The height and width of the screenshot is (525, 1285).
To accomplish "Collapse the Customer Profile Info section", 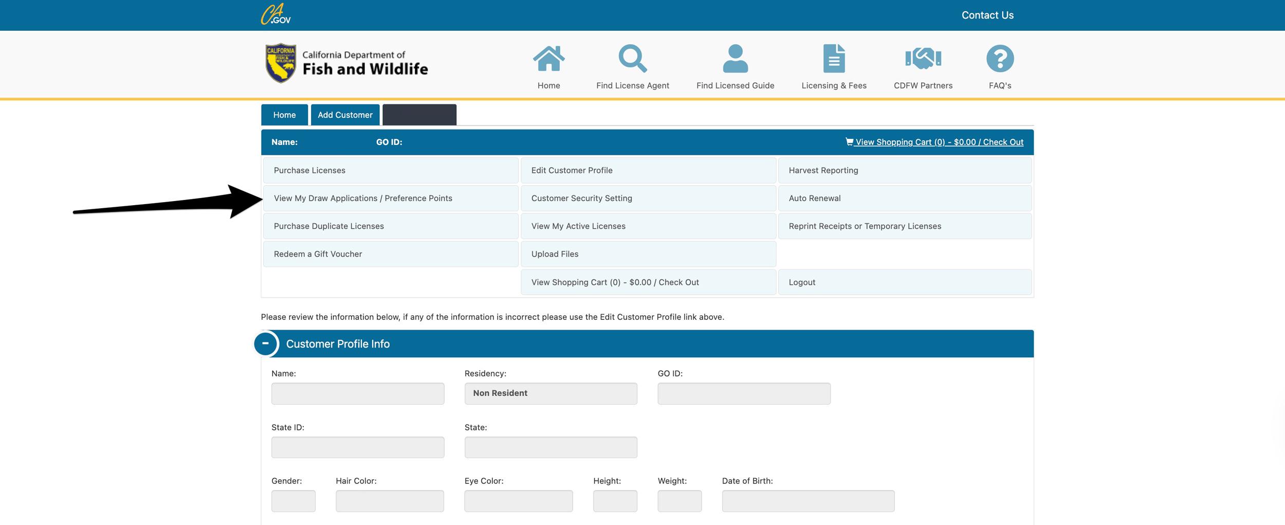I will point(266,343).
